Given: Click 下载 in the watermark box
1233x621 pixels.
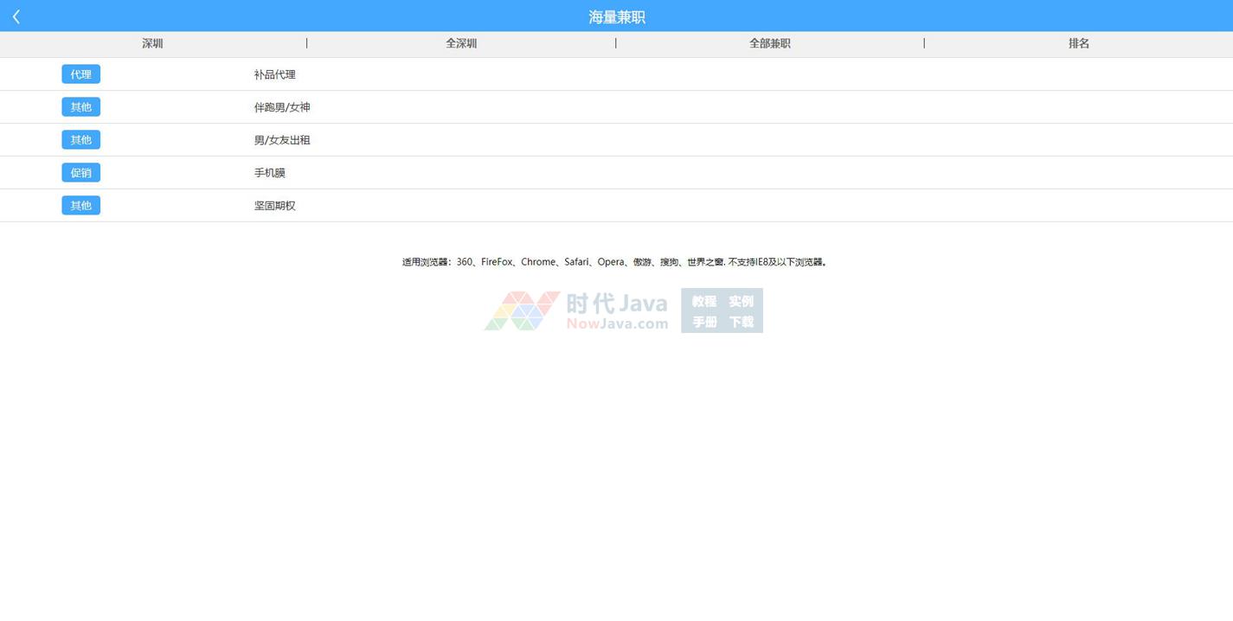Looking at the screenshot, I should [741, 322].
